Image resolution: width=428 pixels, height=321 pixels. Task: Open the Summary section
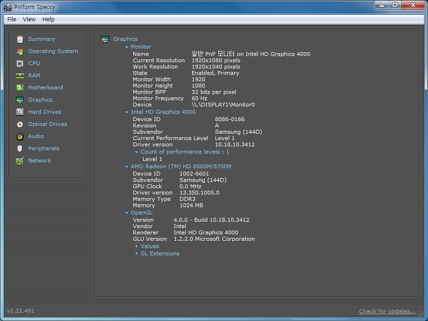(42, 39)
